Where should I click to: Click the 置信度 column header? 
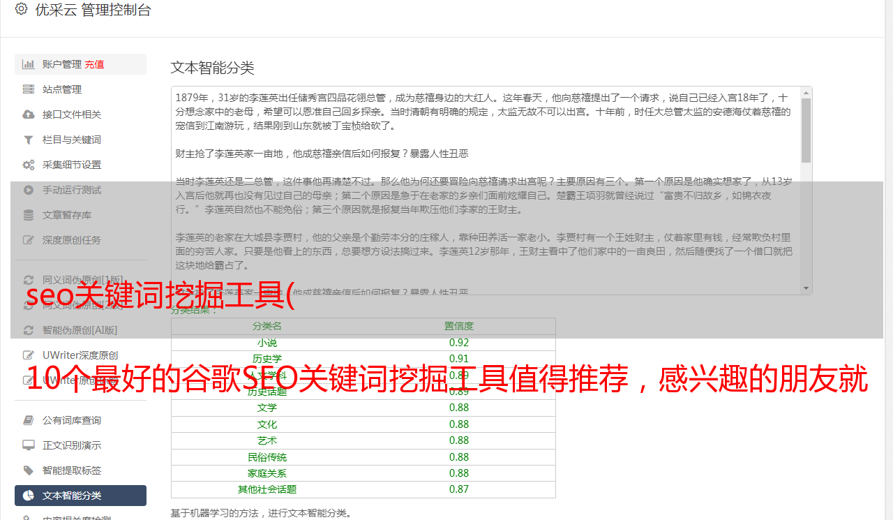point(459,326)
